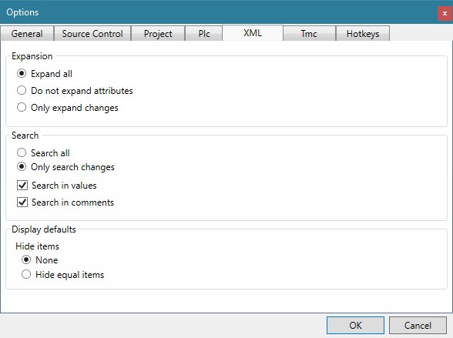The width and height of the screenshot is (453, 338).
Task: Switch to the General tab
Action: [x=27, y=33]
